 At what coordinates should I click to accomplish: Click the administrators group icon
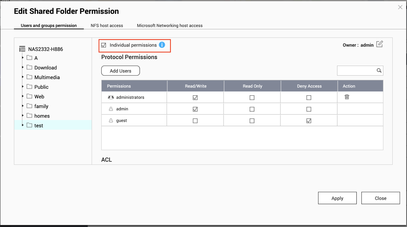(111, 97)
